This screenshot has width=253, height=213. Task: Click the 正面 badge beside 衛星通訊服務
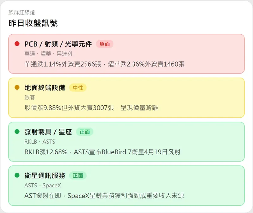pyautogui.click(x=78, y=175)
